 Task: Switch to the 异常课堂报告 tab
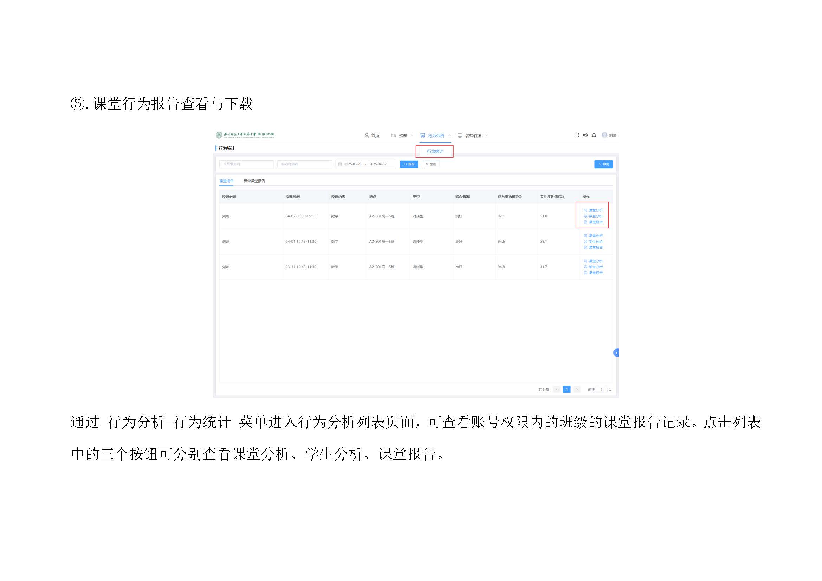tap(254, 181)
